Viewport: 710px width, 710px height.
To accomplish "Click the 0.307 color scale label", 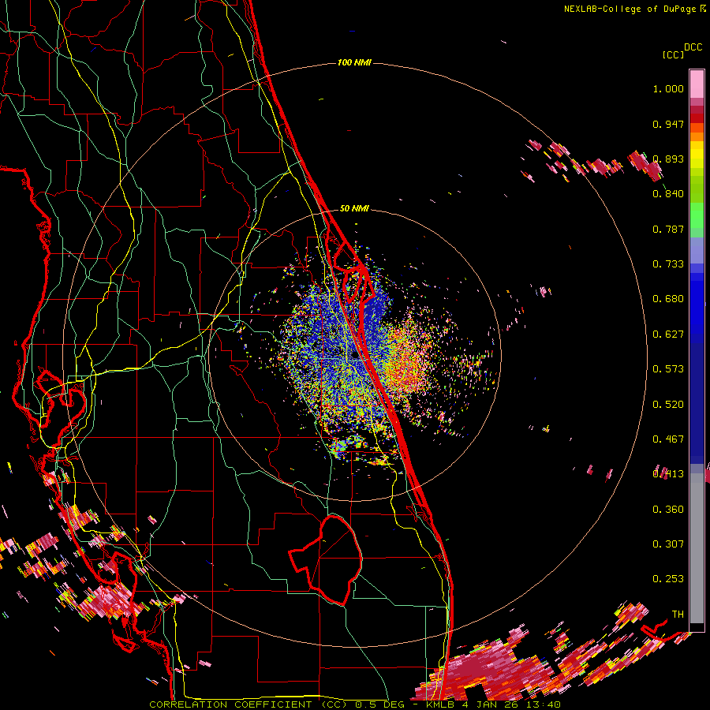I will click(668, 544).
